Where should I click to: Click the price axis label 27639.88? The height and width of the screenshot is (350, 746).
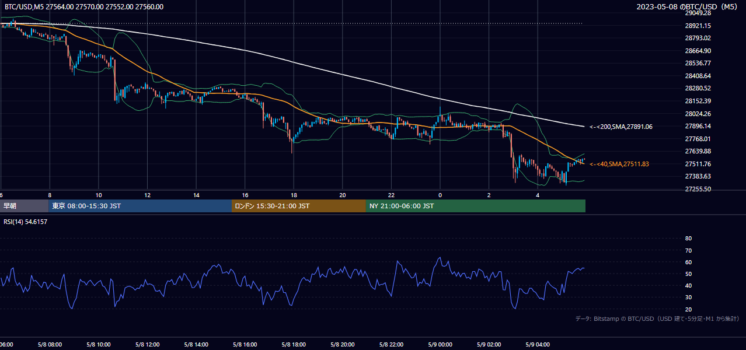(x=698, y=151)
